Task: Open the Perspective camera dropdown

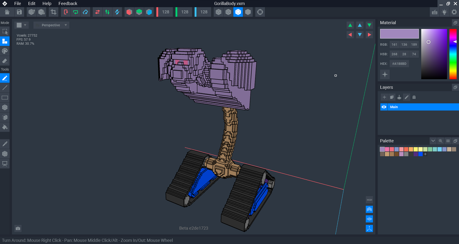Action: (x=51, y=25)
